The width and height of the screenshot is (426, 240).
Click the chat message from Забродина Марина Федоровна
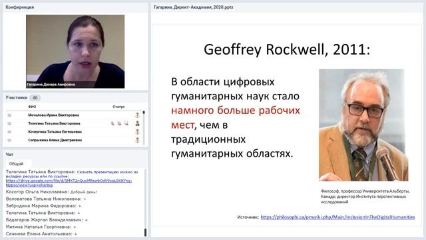[43, 206]
